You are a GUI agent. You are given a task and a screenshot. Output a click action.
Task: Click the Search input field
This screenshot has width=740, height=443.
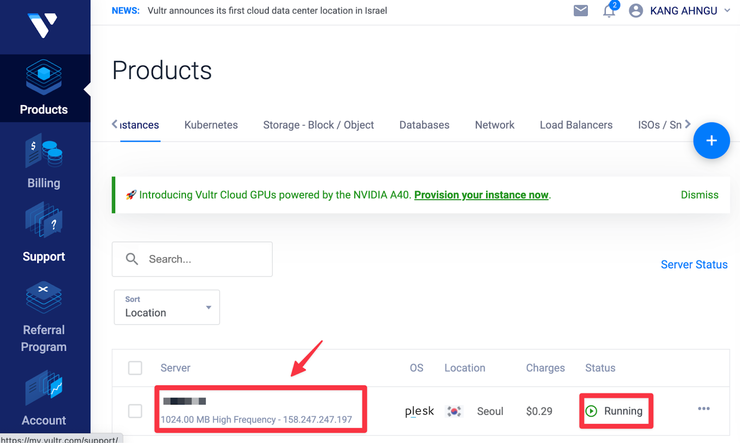click(192, 259)
